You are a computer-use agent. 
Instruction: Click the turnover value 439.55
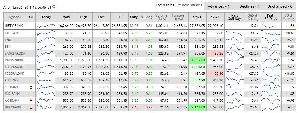[182, 107]
